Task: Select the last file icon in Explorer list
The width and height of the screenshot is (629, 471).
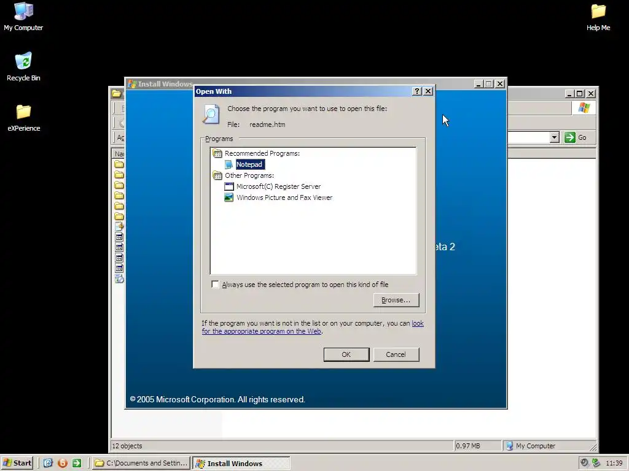Action: point(119,279)
